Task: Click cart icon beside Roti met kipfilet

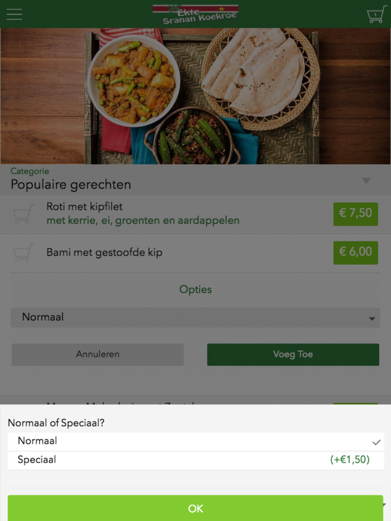Action: [23, 213]
